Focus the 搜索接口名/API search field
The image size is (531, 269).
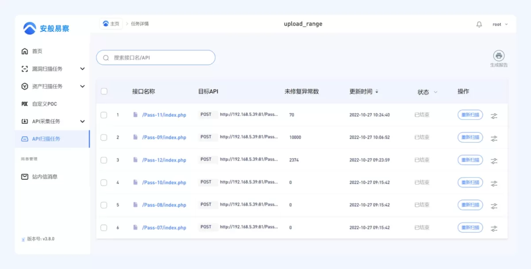point(156,58)
